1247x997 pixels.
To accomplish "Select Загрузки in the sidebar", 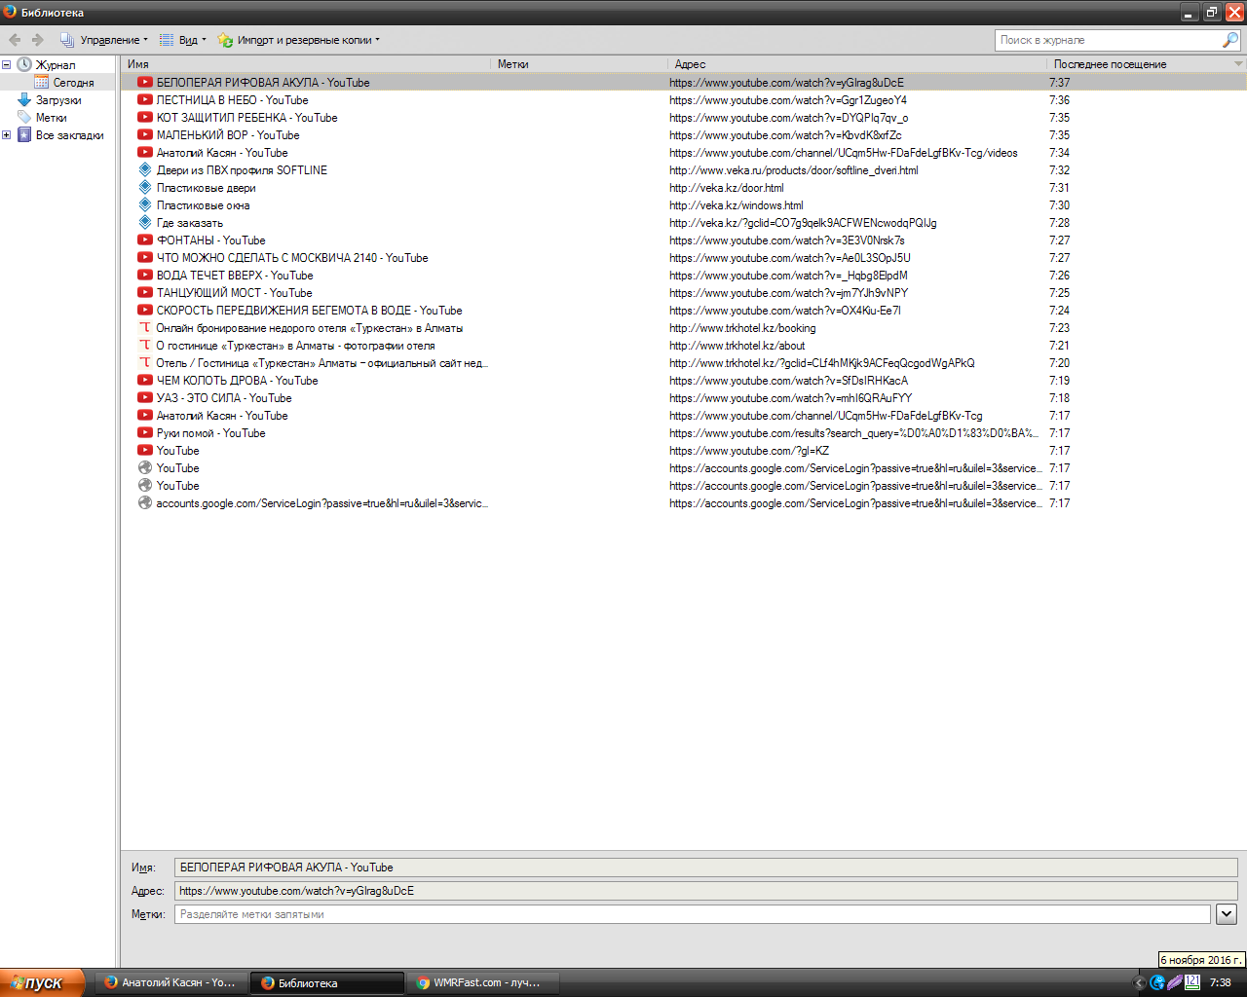I will [x=58, y=100].
